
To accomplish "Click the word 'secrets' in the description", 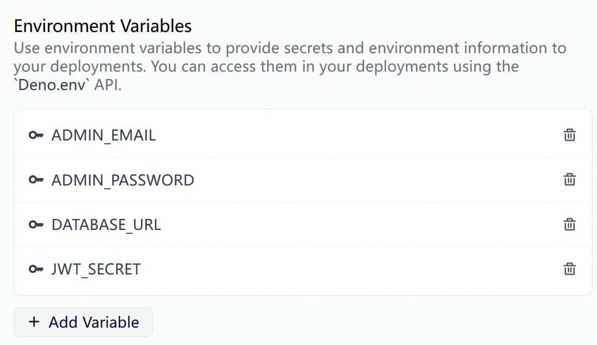I will tap(307, 48).
